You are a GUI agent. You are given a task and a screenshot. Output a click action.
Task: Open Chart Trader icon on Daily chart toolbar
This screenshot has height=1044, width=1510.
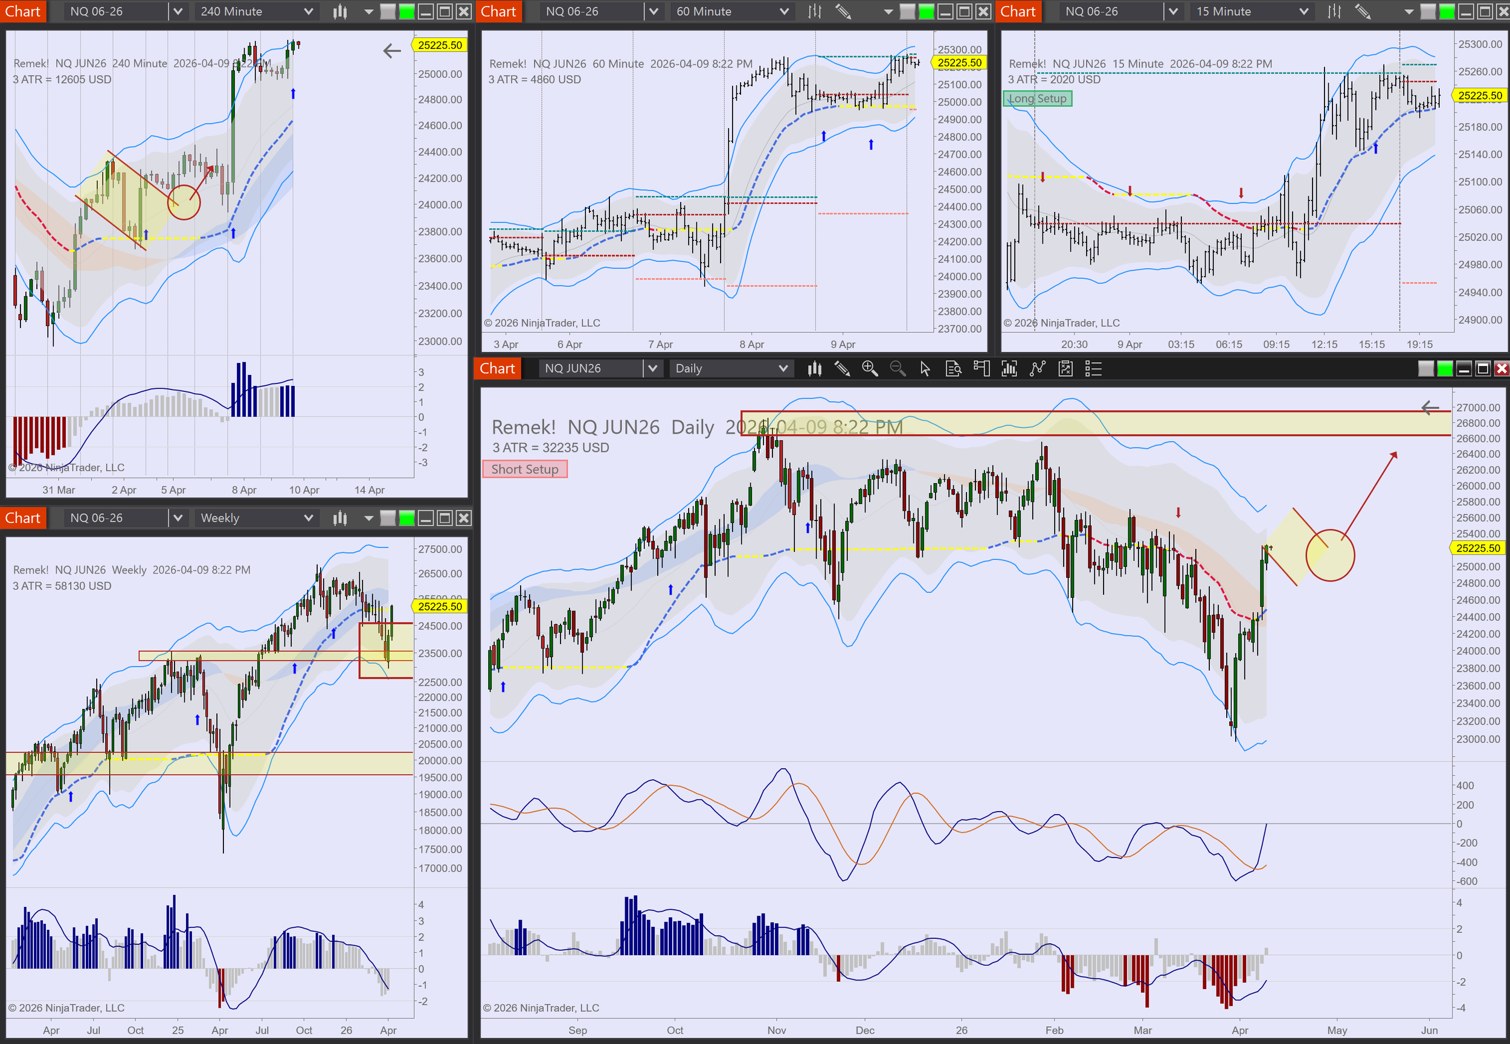(981, 368)
